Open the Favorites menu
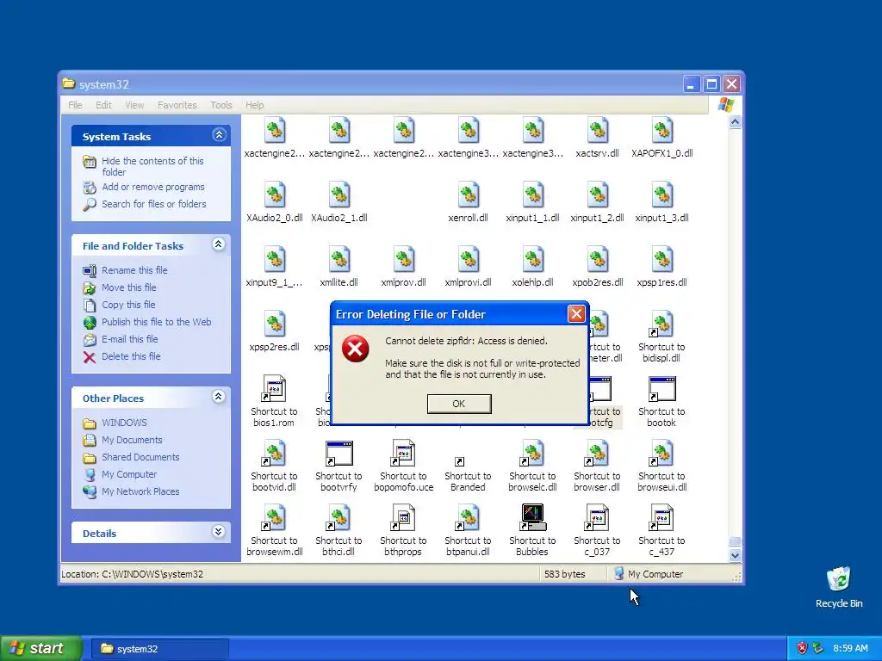882x661 pixels. (177, 105)
